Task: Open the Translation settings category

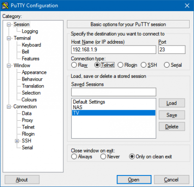Action: (x=33, y=86)
